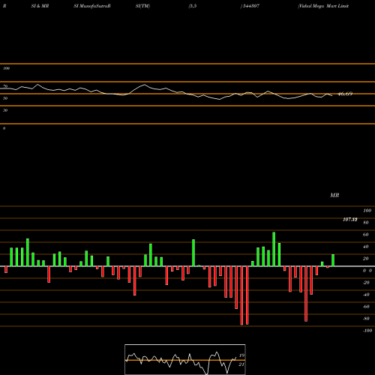Click the tallest green MR histogram bar
375x375 pixels.
tap(274, 249)
